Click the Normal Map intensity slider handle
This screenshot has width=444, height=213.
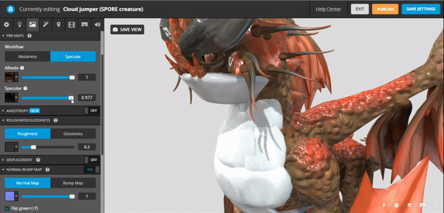72,196
